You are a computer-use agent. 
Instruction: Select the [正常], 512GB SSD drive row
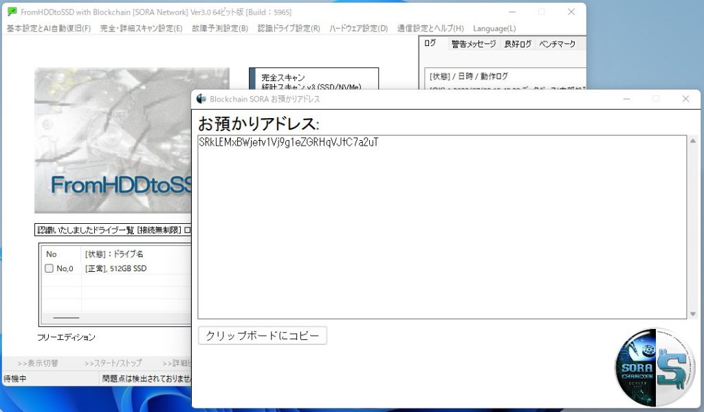point(115,268)
